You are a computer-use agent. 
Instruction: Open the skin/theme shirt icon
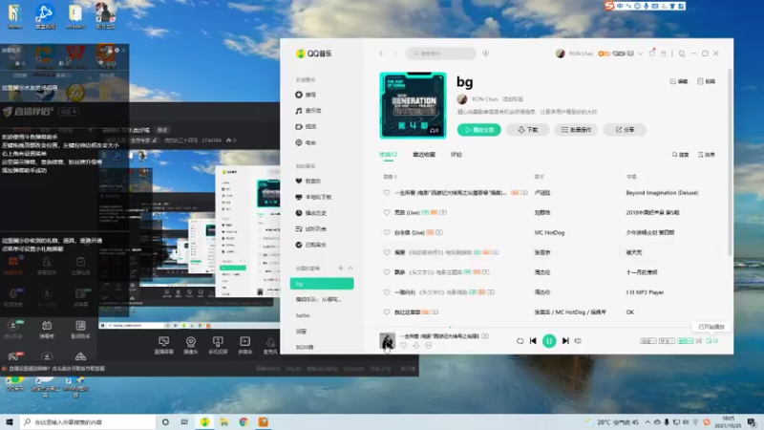click(652, 54)
